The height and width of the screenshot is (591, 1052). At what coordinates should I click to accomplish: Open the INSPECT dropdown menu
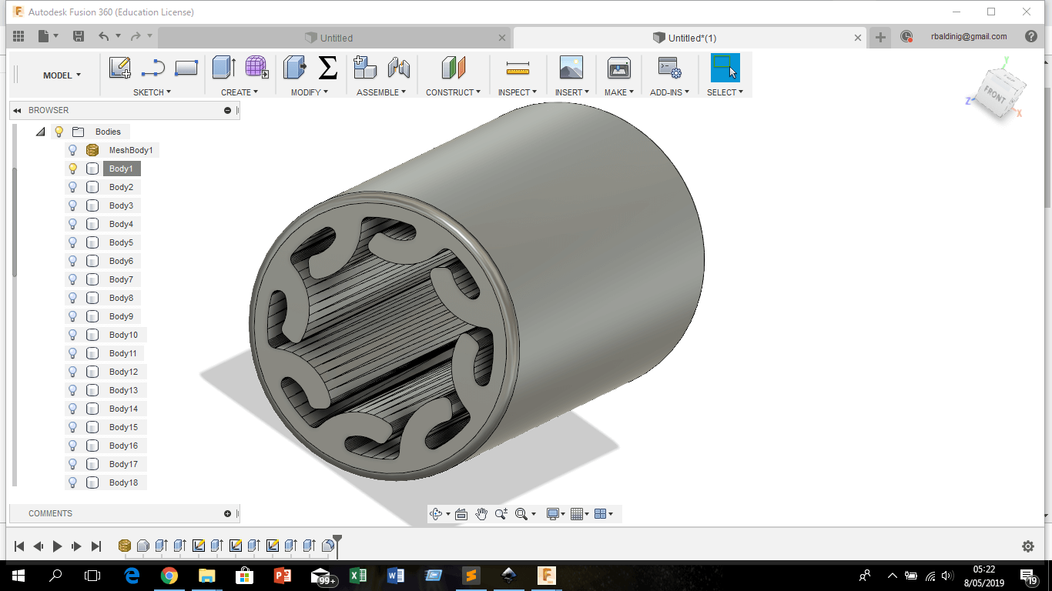(x=518, y=92)
